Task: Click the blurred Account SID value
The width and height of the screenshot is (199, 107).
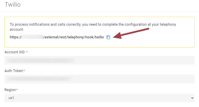Action: (41, 60)
